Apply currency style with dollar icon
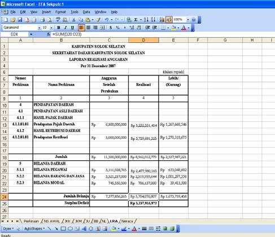275x237 pixels. click(x=111, y=28)
